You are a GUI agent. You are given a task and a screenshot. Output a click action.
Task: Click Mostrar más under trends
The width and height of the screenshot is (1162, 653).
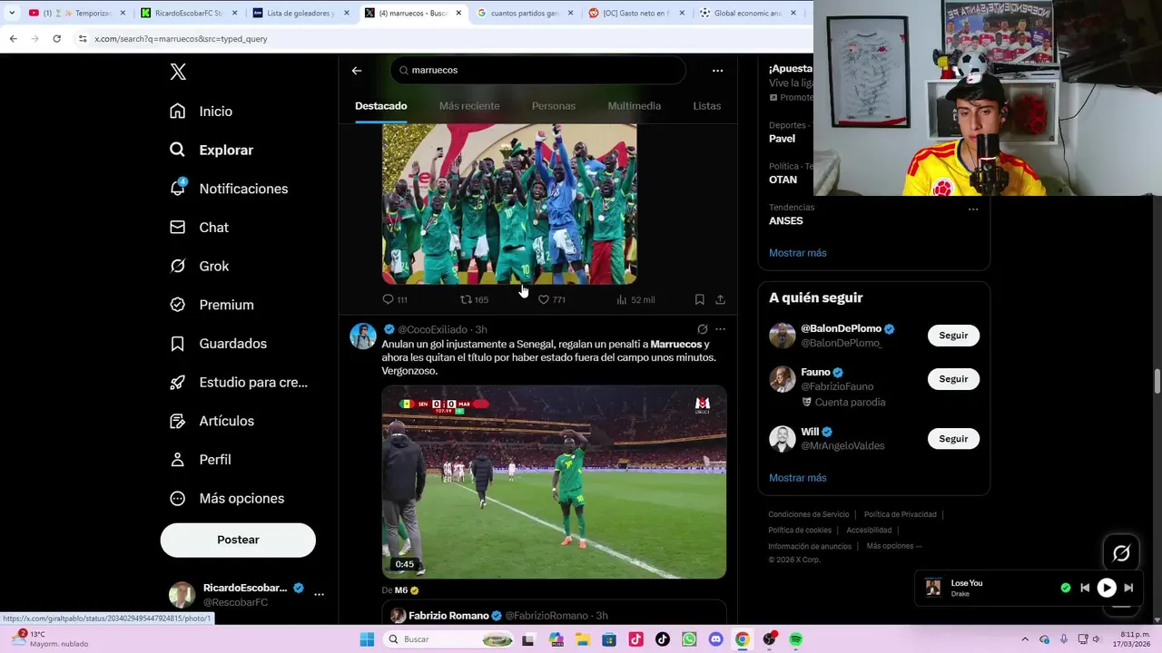click(798, 253)
